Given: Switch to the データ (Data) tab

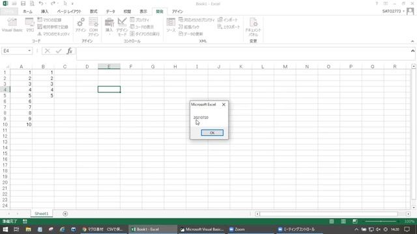Looking at the screenshot, I should [x=110, y=12].
